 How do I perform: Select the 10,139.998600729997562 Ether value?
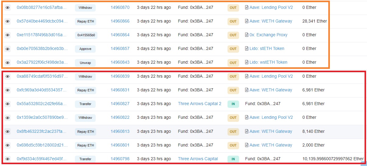coord(333,159)
